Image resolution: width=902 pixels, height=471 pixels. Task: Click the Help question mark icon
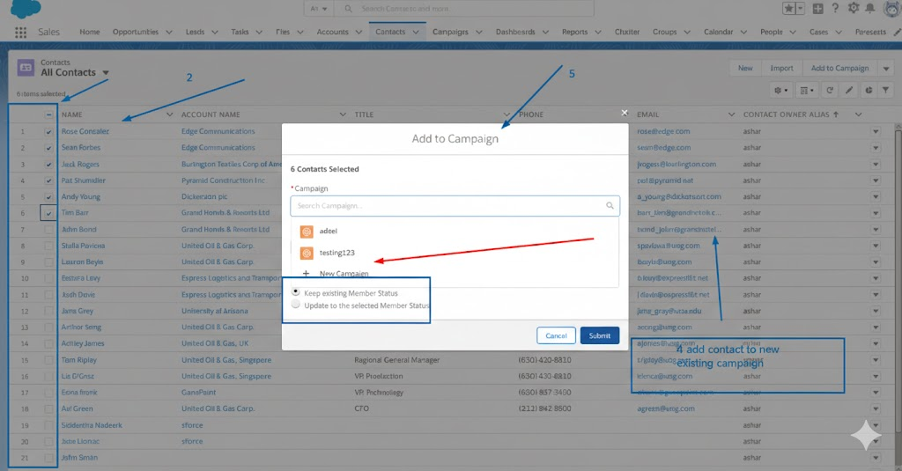click(x=835, y=9)
